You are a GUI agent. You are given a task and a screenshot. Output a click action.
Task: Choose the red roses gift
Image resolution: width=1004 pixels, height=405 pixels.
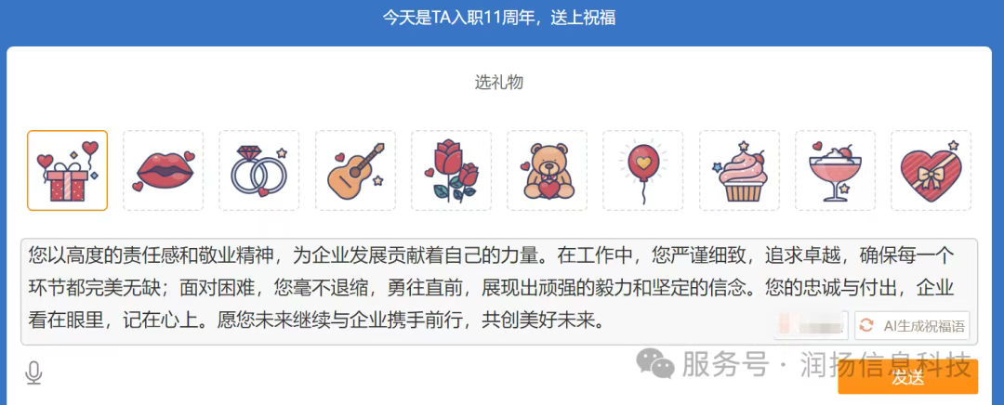452,171
